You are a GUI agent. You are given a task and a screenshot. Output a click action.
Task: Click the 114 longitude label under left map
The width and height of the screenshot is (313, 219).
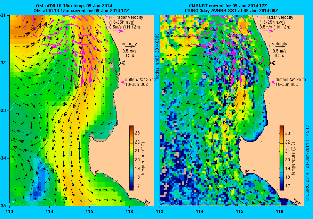pos(49,211)
